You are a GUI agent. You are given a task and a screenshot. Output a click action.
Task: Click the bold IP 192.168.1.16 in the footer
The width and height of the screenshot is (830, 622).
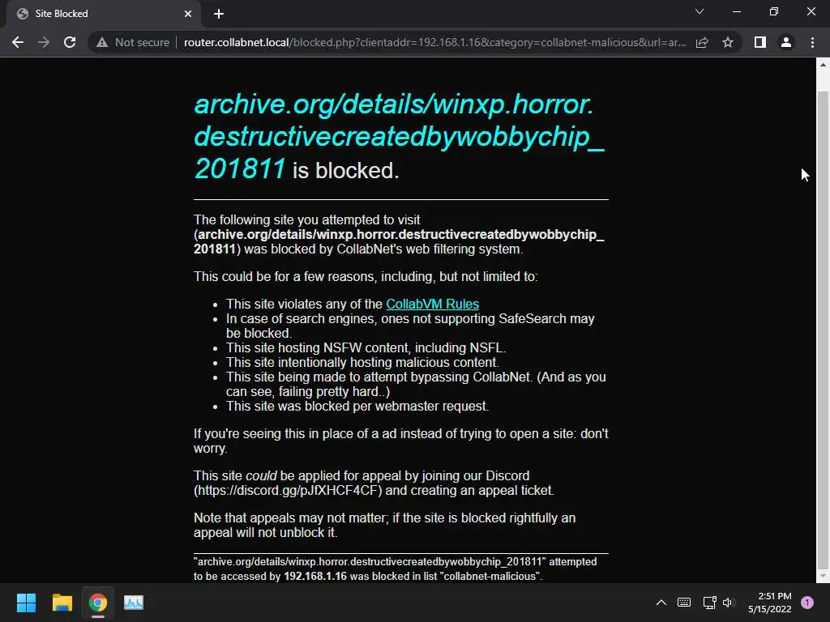click(x=315, y=576)
